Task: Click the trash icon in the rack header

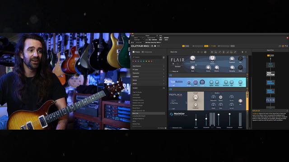Action: (242, 52)
